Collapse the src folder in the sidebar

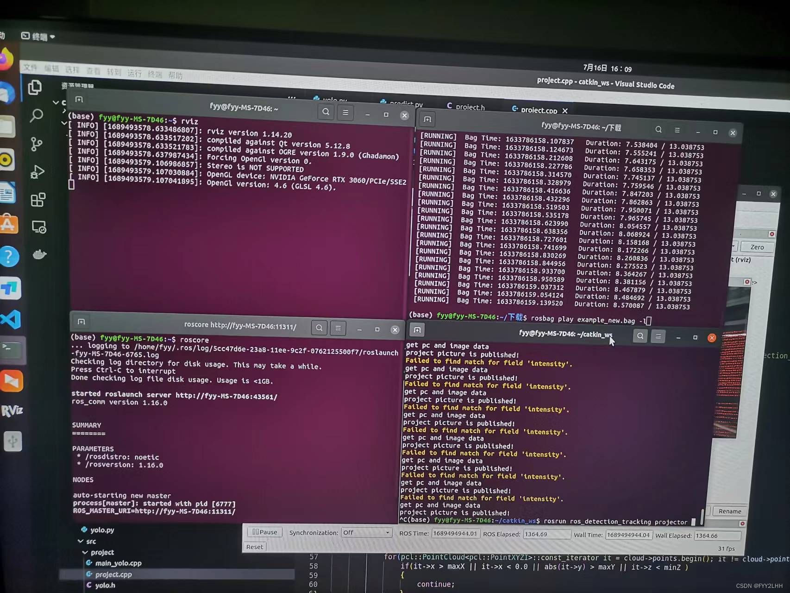[81, 541]
